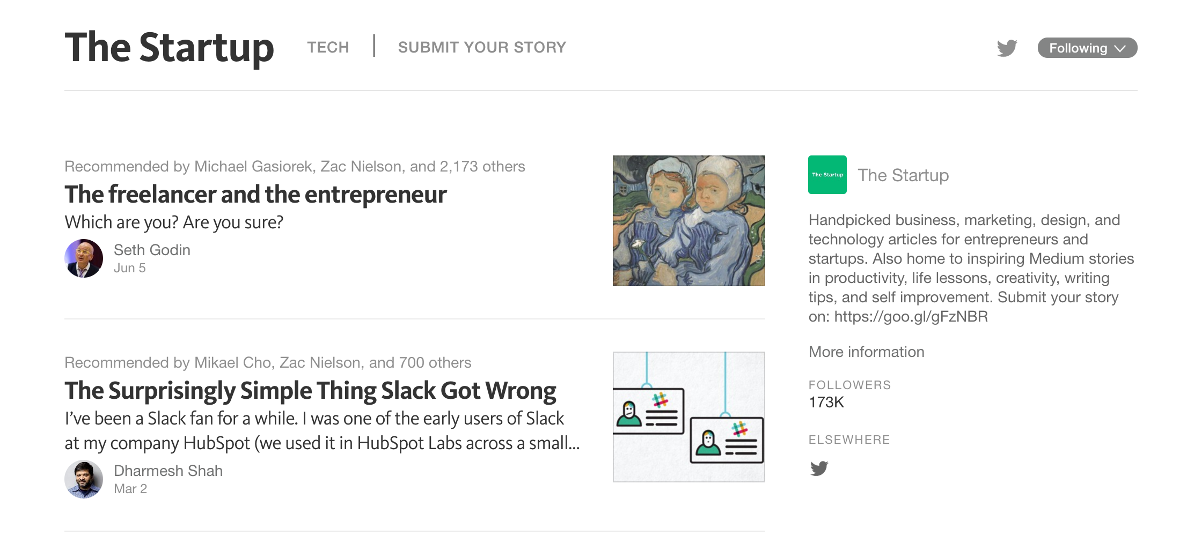Click the Slack ID badges thumbnail

(688, 417)
